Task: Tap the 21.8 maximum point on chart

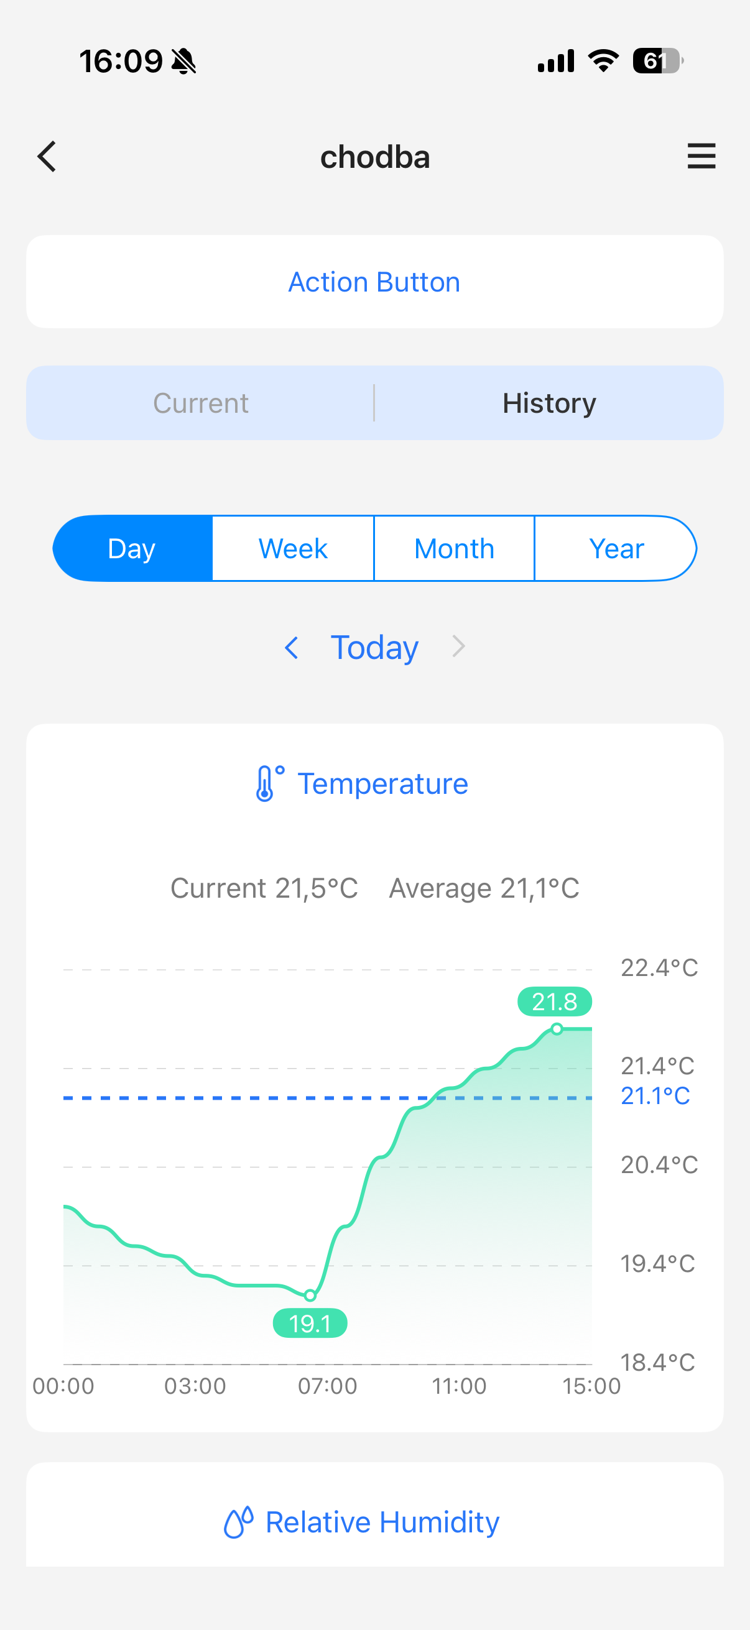Action: point(557,1029)
